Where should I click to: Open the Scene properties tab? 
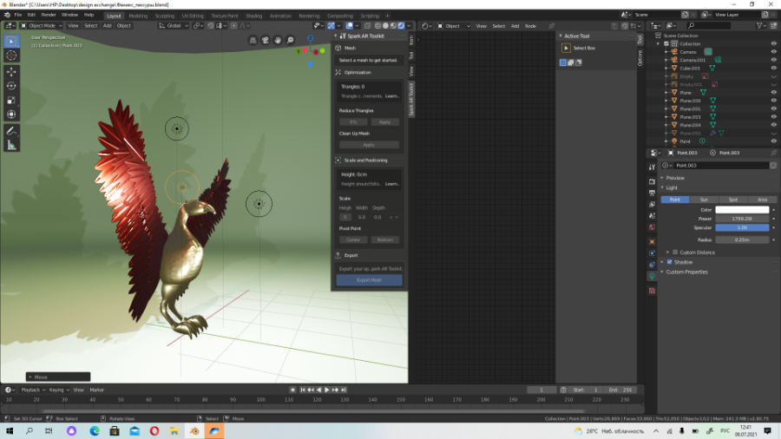[652, 215]
